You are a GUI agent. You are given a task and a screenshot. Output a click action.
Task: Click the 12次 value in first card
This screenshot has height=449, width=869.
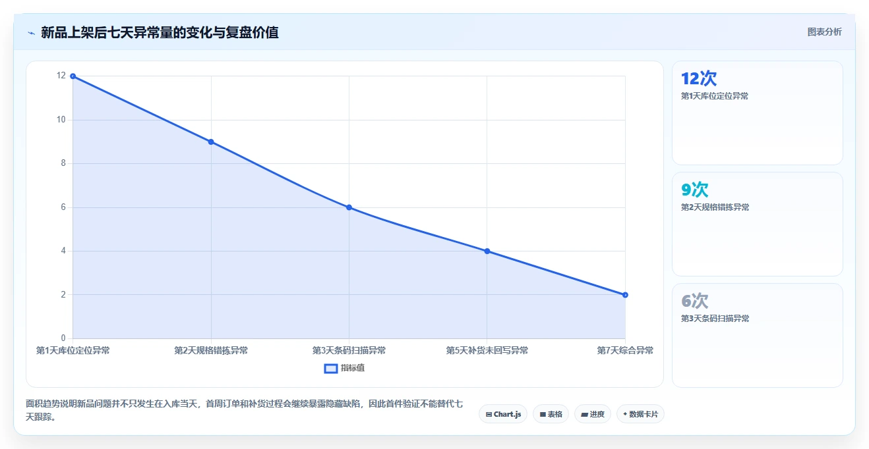[x=698, y=78]
